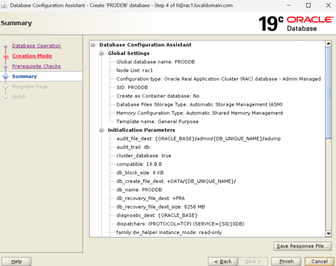Click the scrollbar down arrow in summary panel
This screenshot has width=336, height=266.
328,233
